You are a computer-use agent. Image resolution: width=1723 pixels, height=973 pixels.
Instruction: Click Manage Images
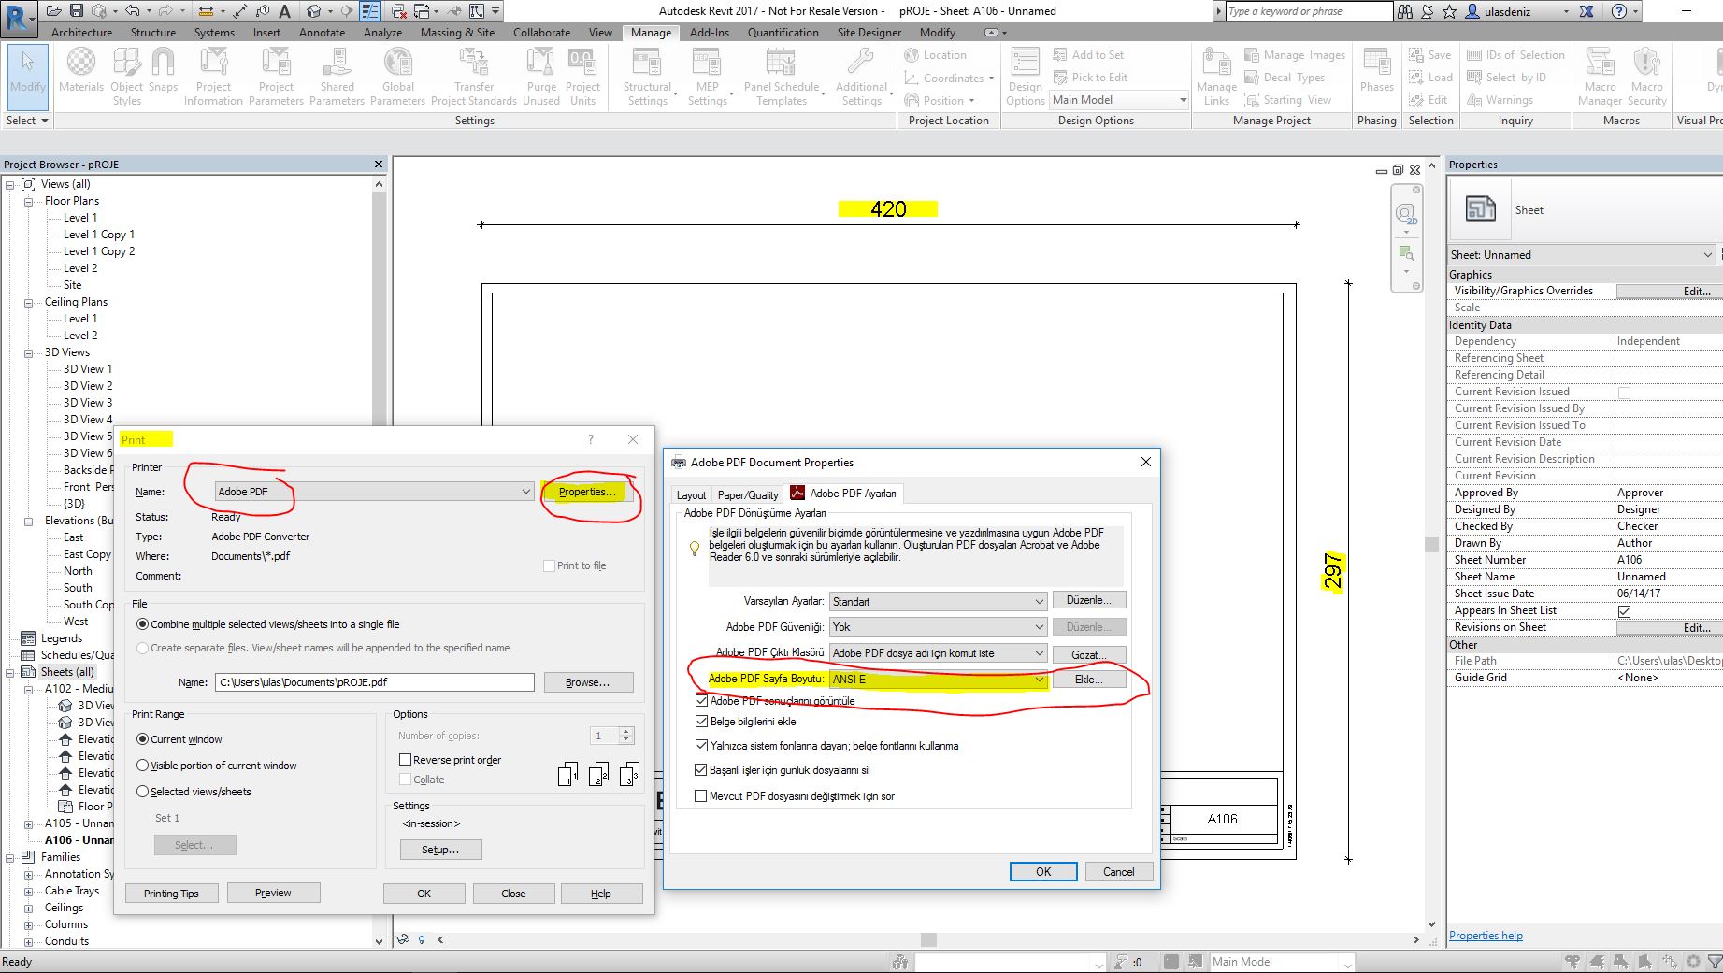pos(1295,55)
